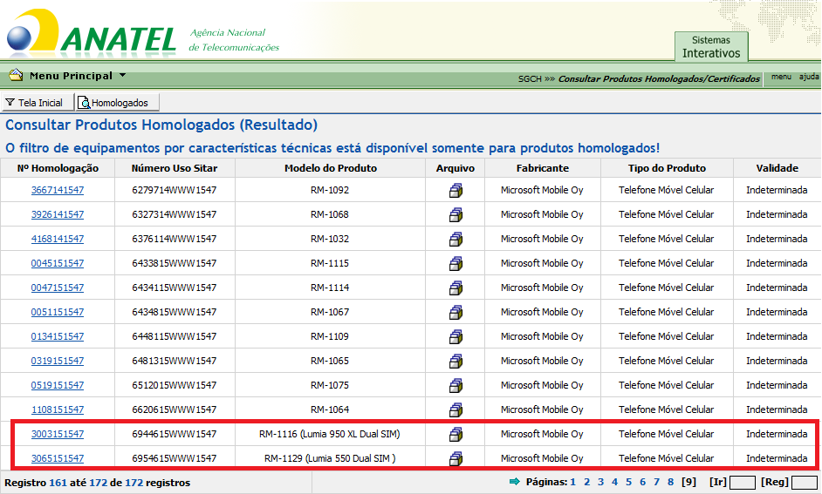Select model cell RM-1092

click(x=330, y=190)
